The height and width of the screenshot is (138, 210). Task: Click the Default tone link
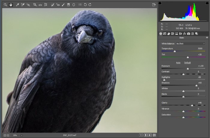pos(187,63)
